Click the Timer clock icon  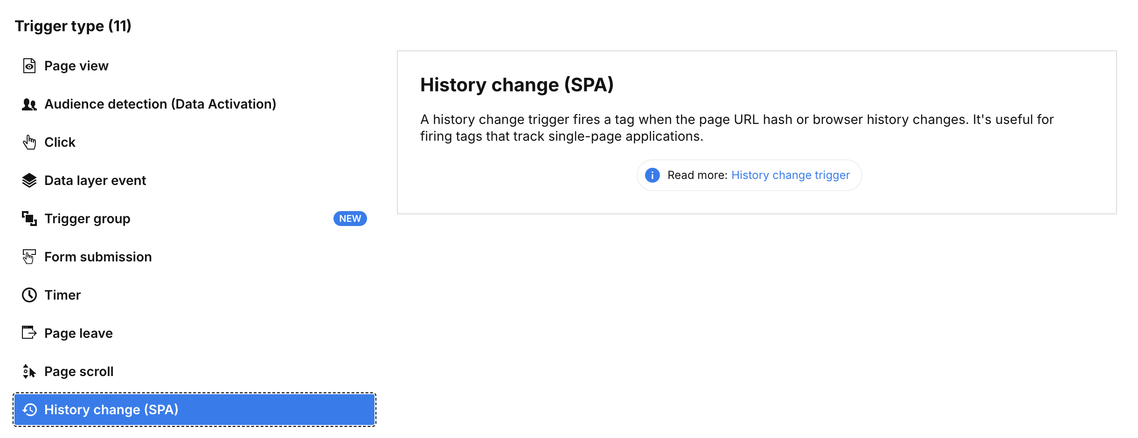click(x=29, y=295)
